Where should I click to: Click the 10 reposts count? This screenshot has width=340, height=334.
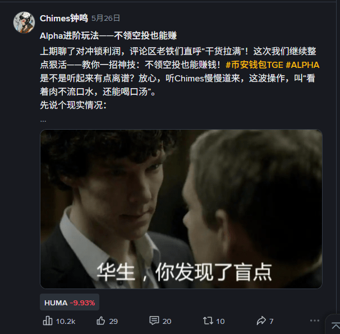220,322
